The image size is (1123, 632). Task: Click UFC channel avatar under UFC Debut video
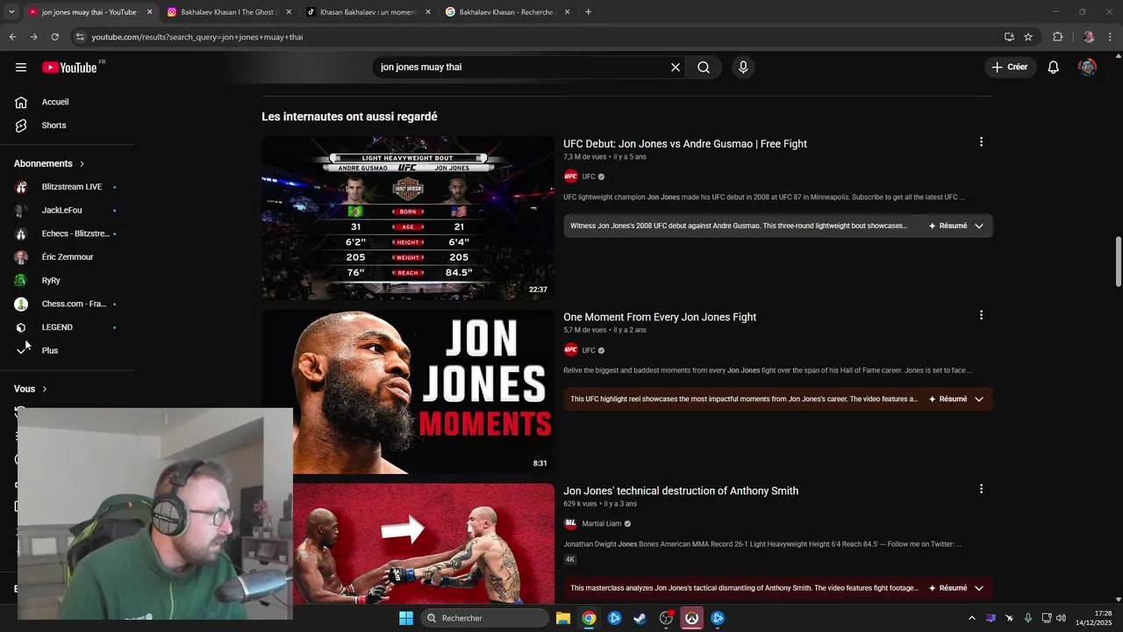coord(571,176)
